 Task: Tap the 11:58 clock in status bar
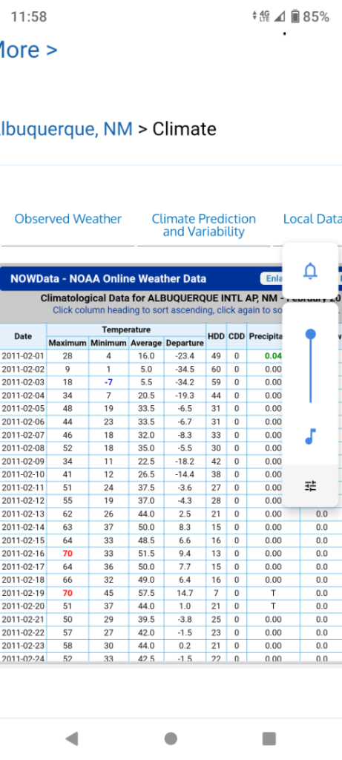(x=29, y=17)
